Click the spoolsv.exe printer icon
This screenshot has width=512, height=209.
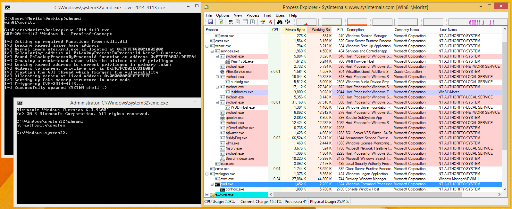pos(223,118)
